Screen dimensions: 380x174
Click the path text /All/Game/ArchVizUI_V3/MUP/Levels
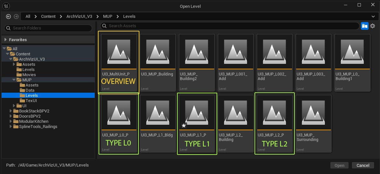(x=53, y=165)
